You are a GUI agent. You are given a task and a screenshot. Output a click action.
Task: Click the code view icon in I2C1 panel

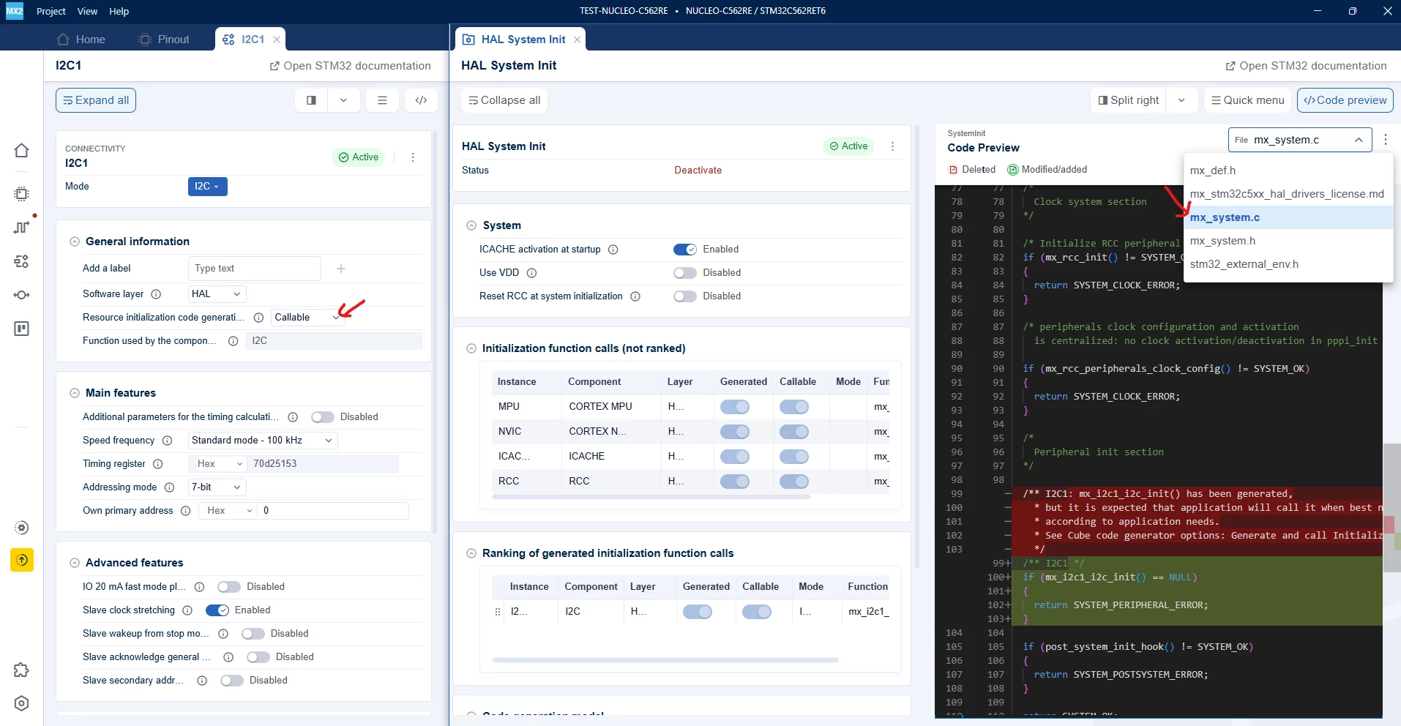point(421,100)
